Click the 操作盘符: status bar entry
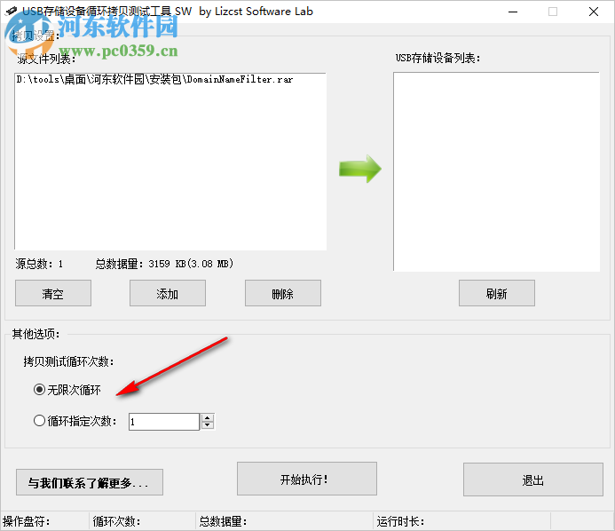The width and height of the screenshot is (615, 531). 27,521
